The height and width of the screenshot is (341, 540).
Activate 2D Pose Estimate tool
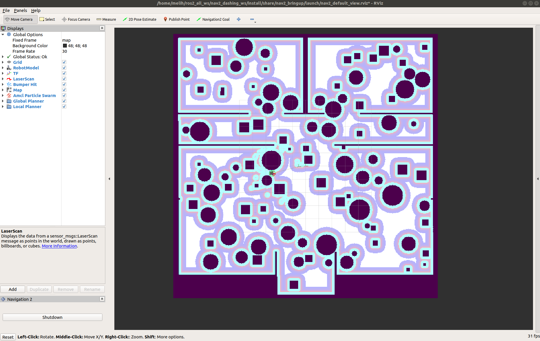pos(139,19)
